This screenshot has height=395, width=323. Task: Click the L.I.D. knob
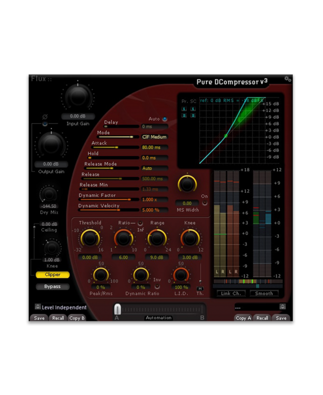click(181, 275)
